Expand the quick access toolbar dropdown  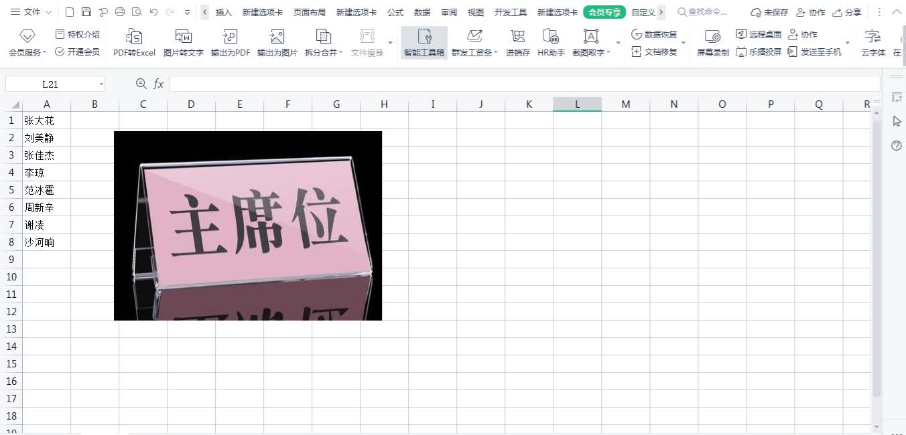pyautogui.click(x=186, y=12)
